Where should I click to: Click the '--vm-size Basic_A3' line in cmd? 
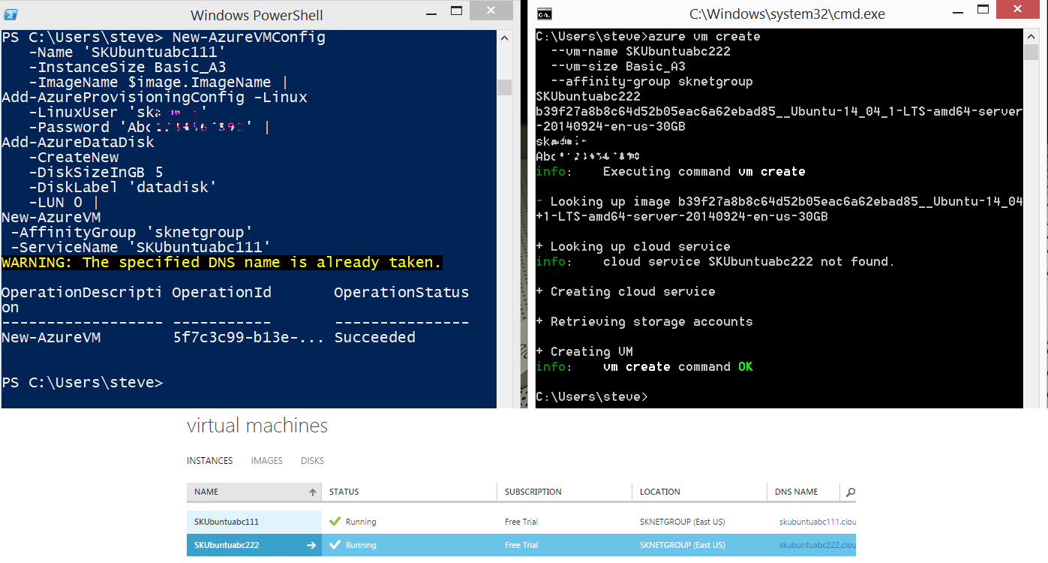pos(618,67)
